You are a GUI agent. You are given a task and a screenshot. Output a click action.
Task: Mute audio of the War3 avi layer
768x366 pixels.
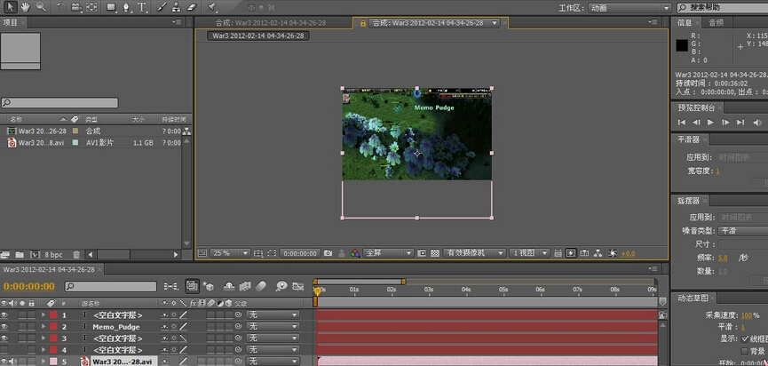click(13, 362)
